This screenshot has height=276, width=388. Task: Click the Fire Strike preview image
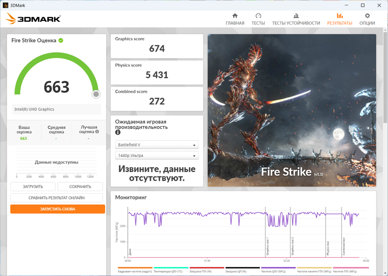[x=292, y=110]
